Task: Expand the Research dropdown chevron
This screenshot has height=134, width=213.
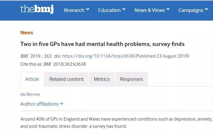Action: (87, 10)
